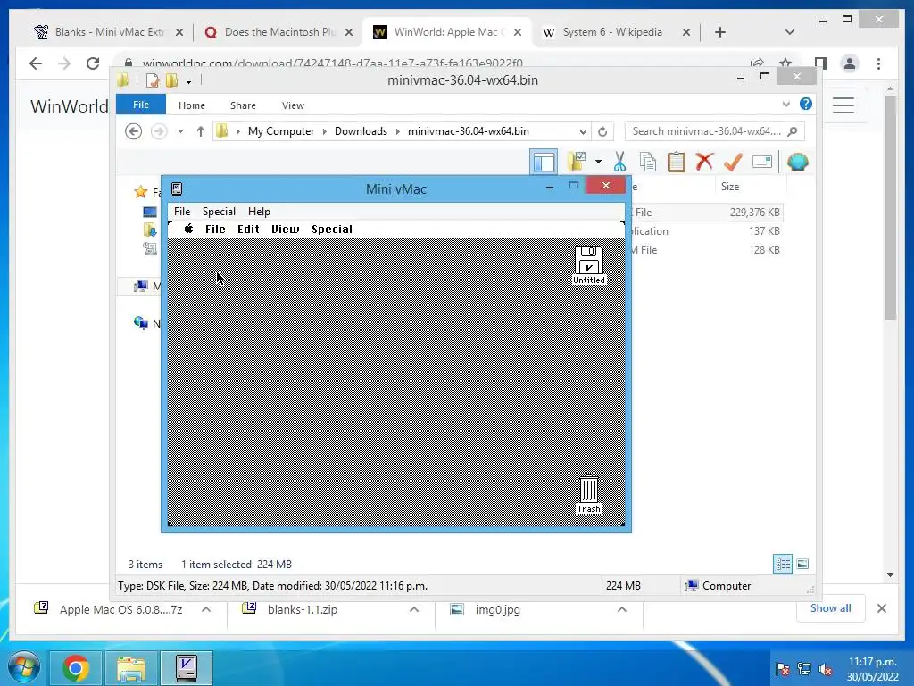Screen dimensions: 914x686
Task: Open the Chrome profile avatar
Action: (x=850, y=63)
